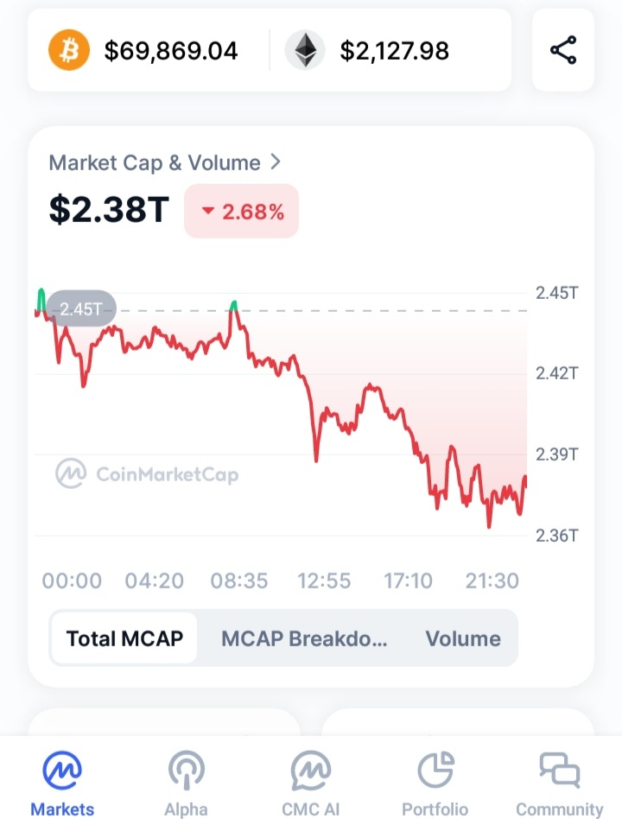
Task: Tap the CoinMarketCap watermark logo
Action: pyautogui.click(x=148, y=473)
